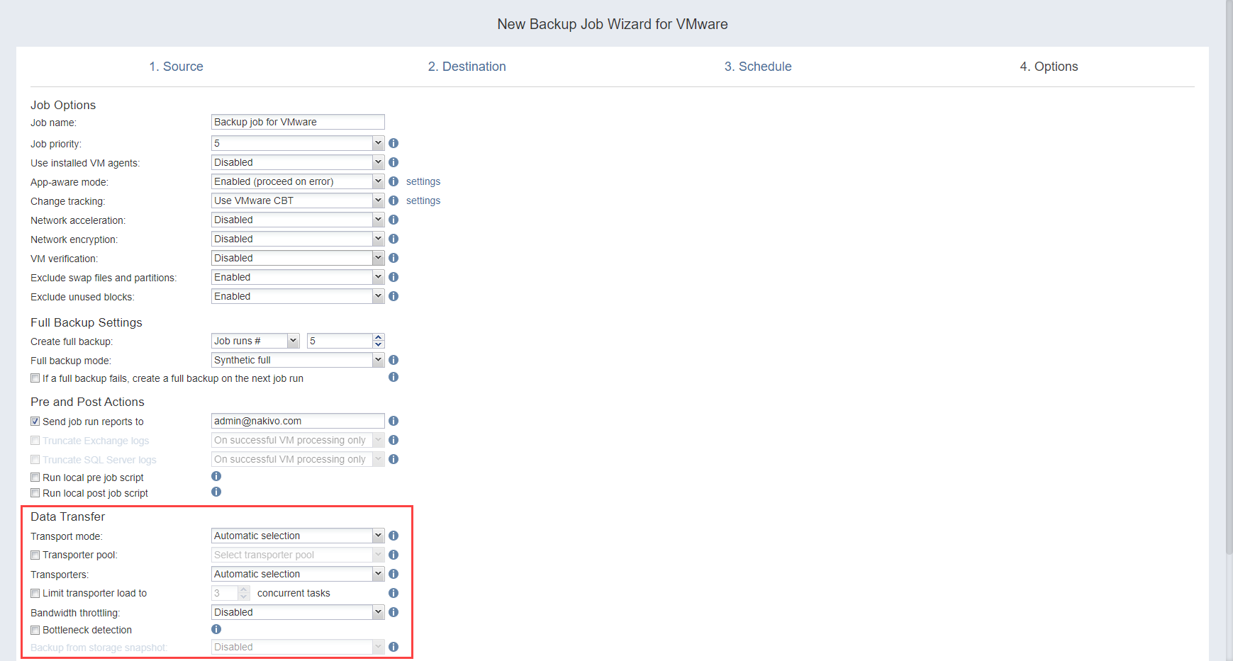Open Use installed VM agents dropdown
Screen dimensions: 1233x661
click(x=298, y=162)
